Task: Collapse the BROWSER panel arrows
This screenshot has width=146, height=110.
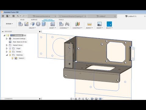Action: click(3, 31)
